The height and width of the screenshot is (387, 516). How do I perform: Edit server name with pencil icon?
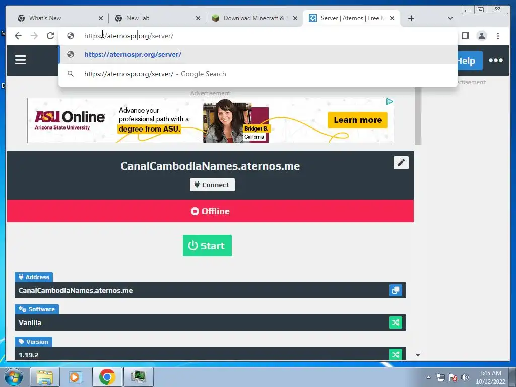pyautogui.click(x=401, y=163)
